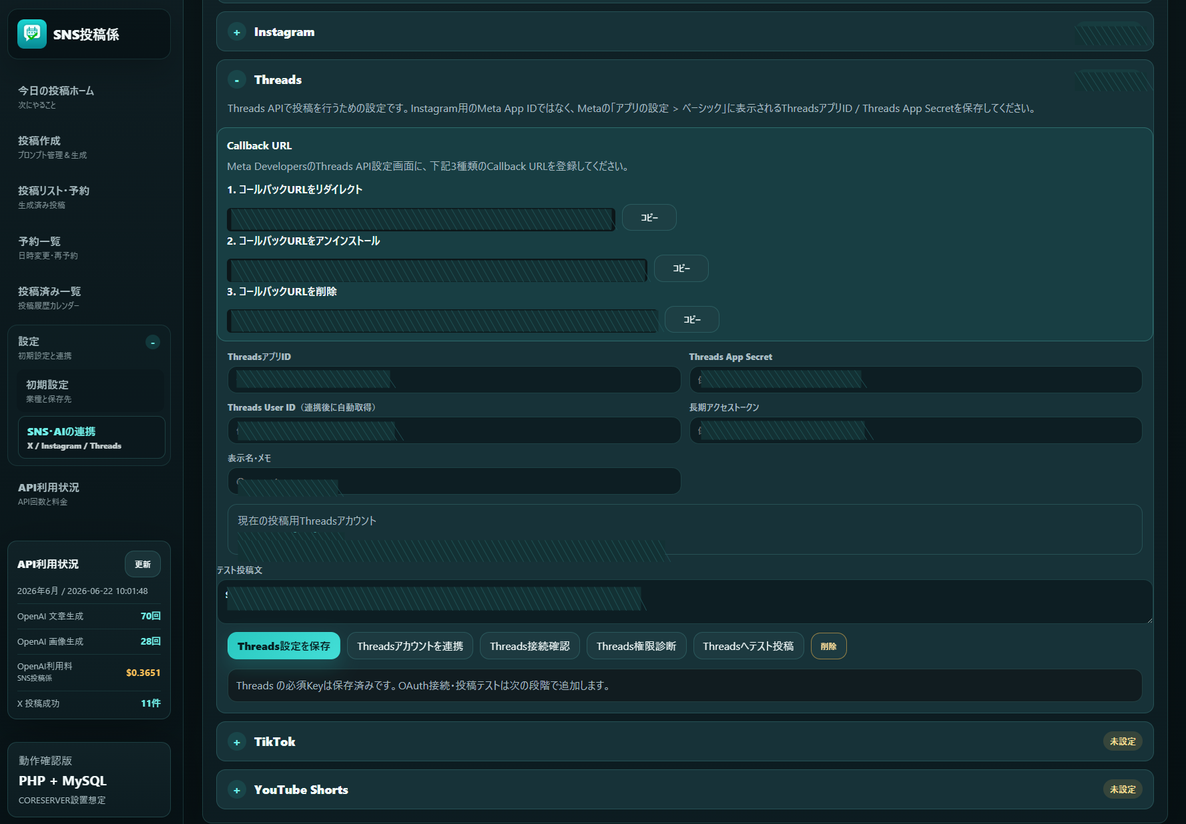Click the 削除 button
This screenshot has width=1186, height=824.
coord(828,646)
